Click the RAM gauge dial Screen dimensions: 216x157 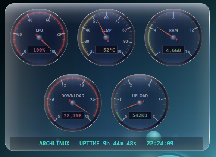tap(173, 37)
